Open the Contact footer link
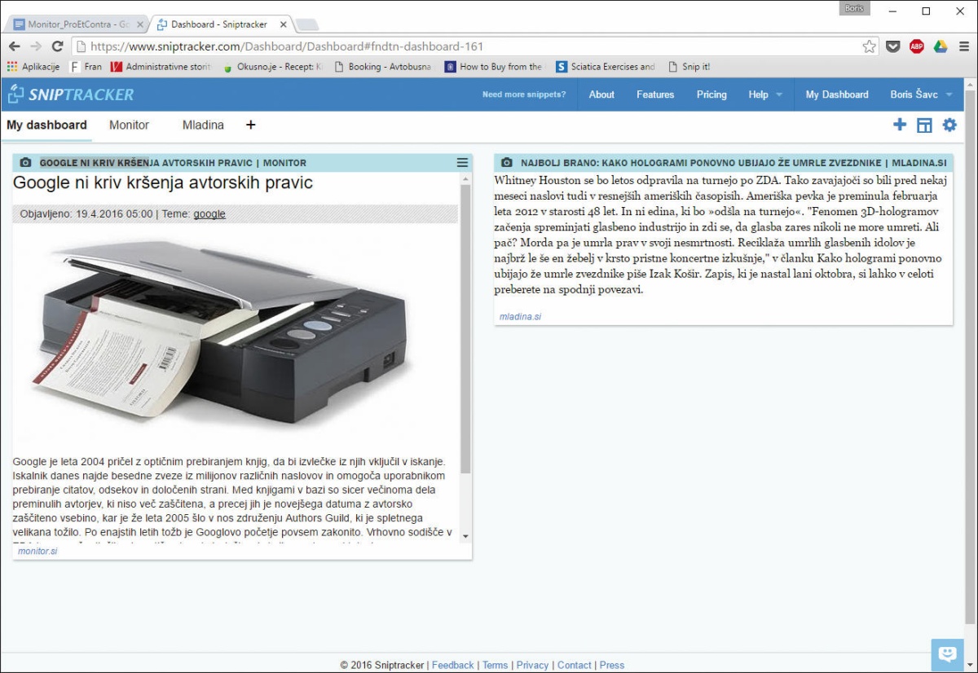 575,665
